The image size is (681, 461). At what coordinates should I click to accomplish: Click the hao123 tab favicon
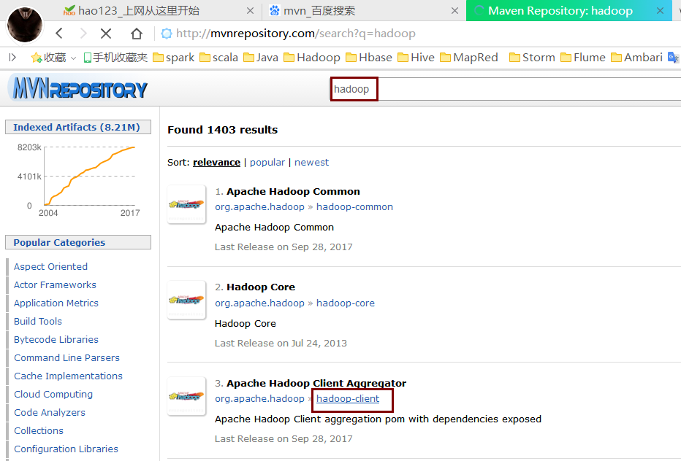[69, 10]
